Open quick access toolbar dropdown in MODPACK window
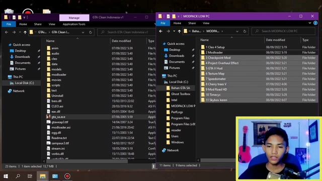322x181 pixels. click(x=179, y=16)
